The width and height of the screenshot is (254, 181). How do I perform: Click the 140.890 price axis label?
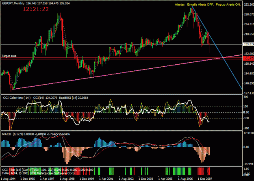(x=249, y=83)
